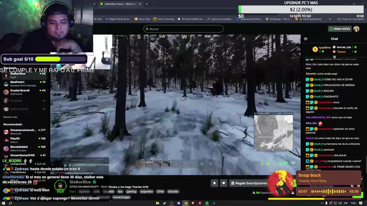Open the Captura de pantalla bookmark
Screen dimensions: 367x206
[220, 19]
